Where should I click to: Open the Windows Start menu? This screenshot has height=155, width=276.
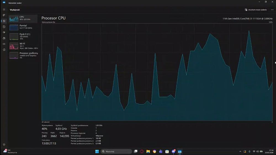[x=97, y=151]
